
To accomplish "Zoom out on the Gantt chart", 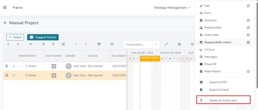I will [x=53, y=44].
